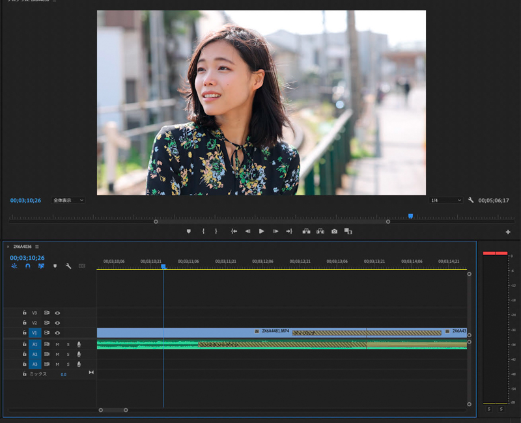Toggle the Snap magnet icon in timeline
This screenshot has height=423, width=521.
[x=27, y=266]
